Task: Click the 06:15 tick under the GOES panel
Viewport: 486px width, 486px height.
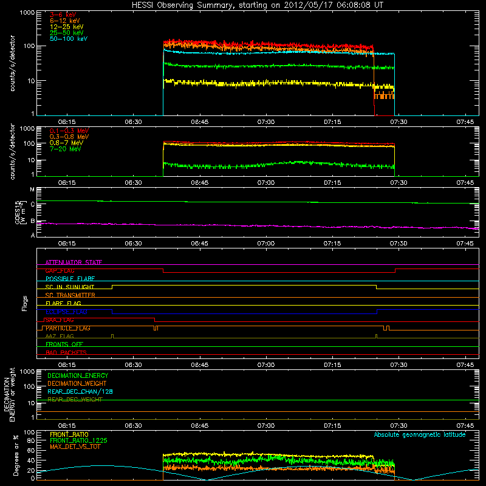Action: (67, 244)
